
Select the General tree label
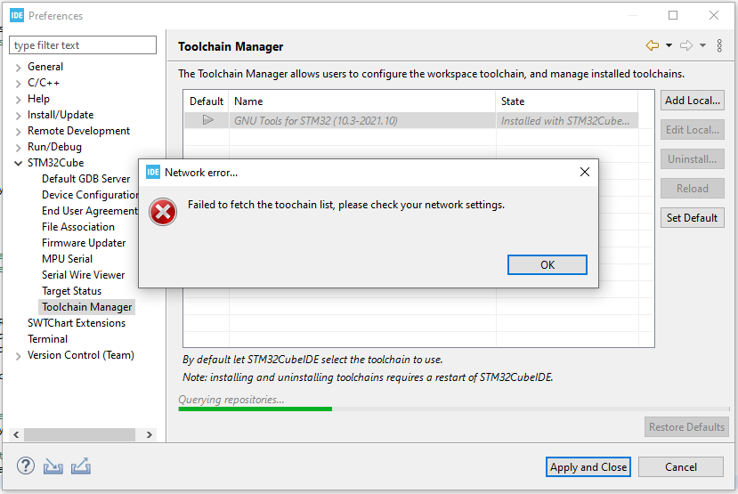[x=45, y=67]
